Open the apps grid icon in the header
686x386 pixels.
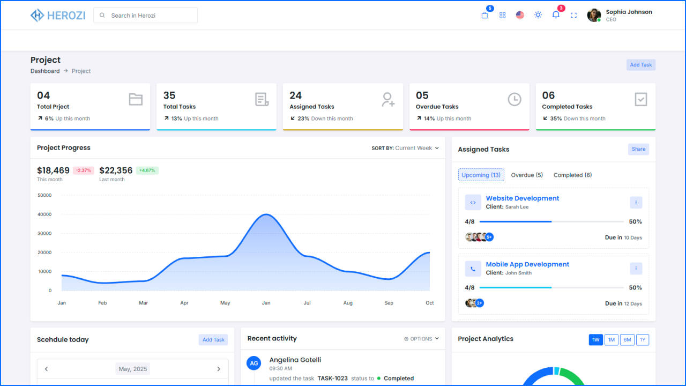click(502, 15)
